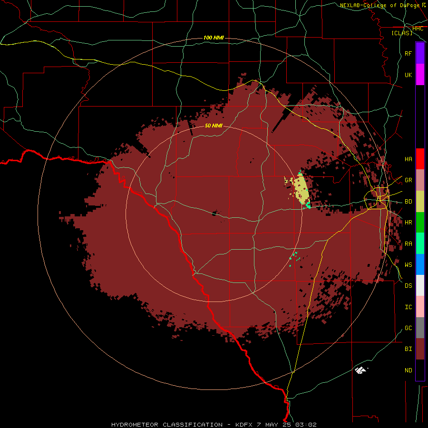This screenshot has height=428, width=428.
Task: Click the ND legend label
Action: pyautogui.click(x=409, y=370)
